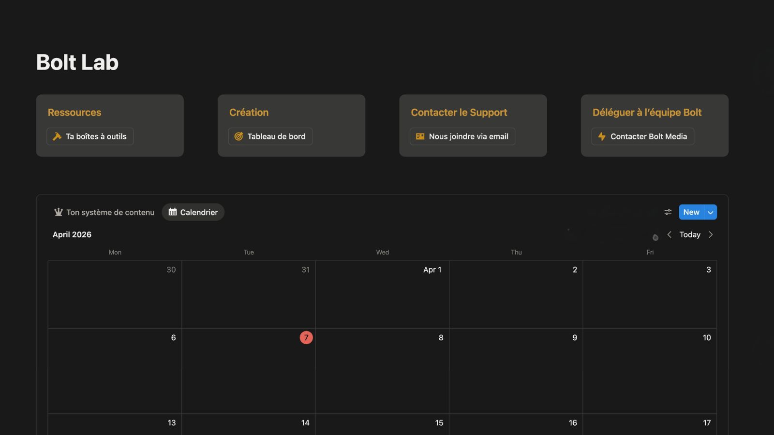The height and width of the screenshot is (435, 774).
Task: Jump to Today in the calendar
Action: (x=690, y=234)
